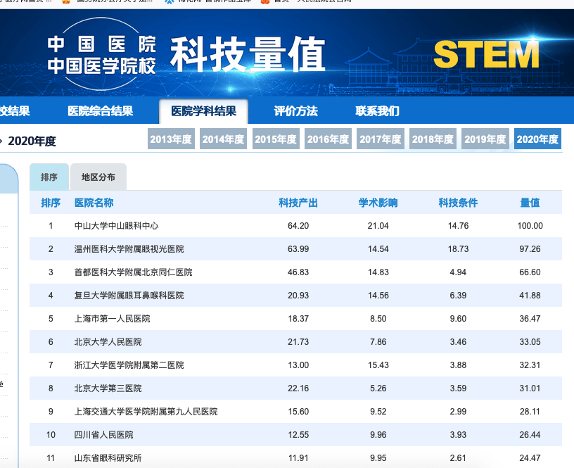The width and height of the screenshot is (574, 468).
Task: Click the highlighted 2020年度 button
Action: click(x=537, y=139)
